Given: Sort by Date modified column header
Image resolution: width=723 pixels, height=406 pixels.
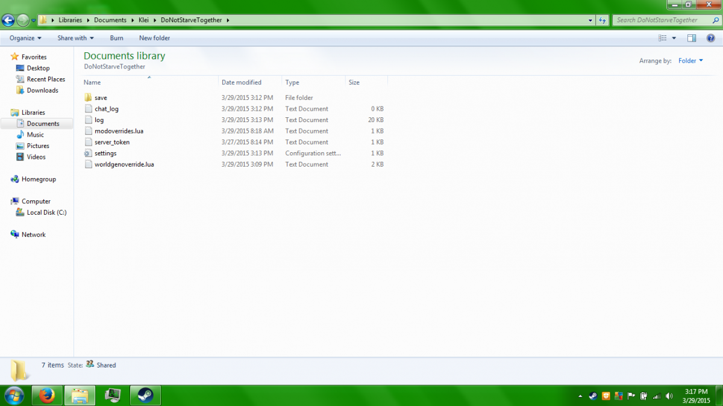Looking at the screenshot, I should pyautogui.click(x=242, y=82).
